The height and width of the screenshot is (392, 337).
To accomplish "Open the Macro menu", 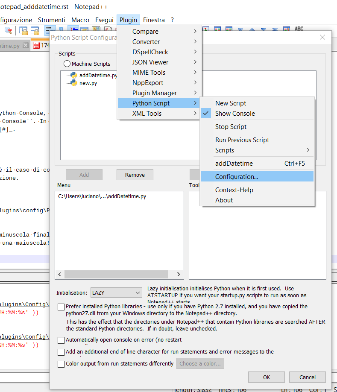I will [x=80, y=20].
